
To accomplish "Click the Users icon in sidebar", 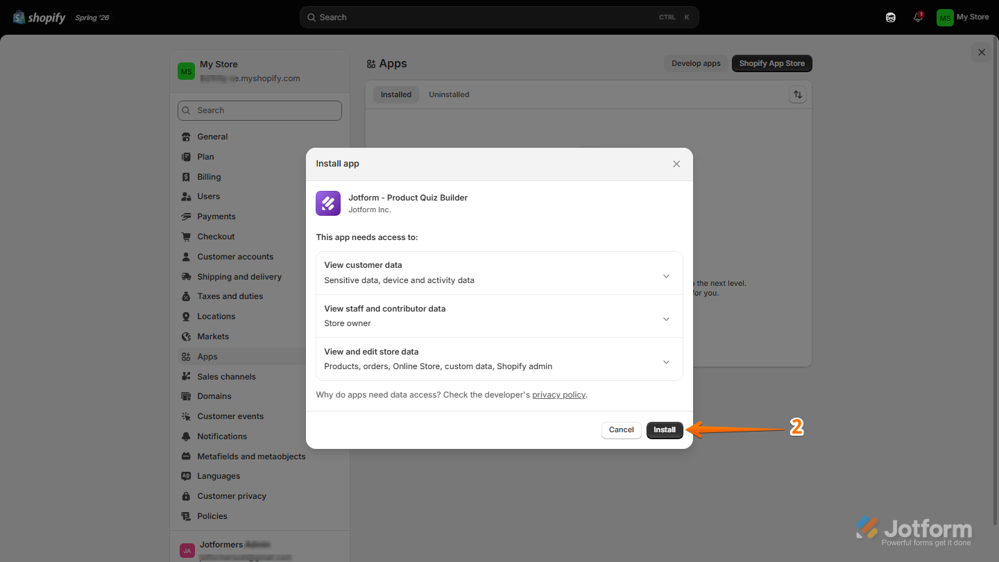I will (186, 196).
